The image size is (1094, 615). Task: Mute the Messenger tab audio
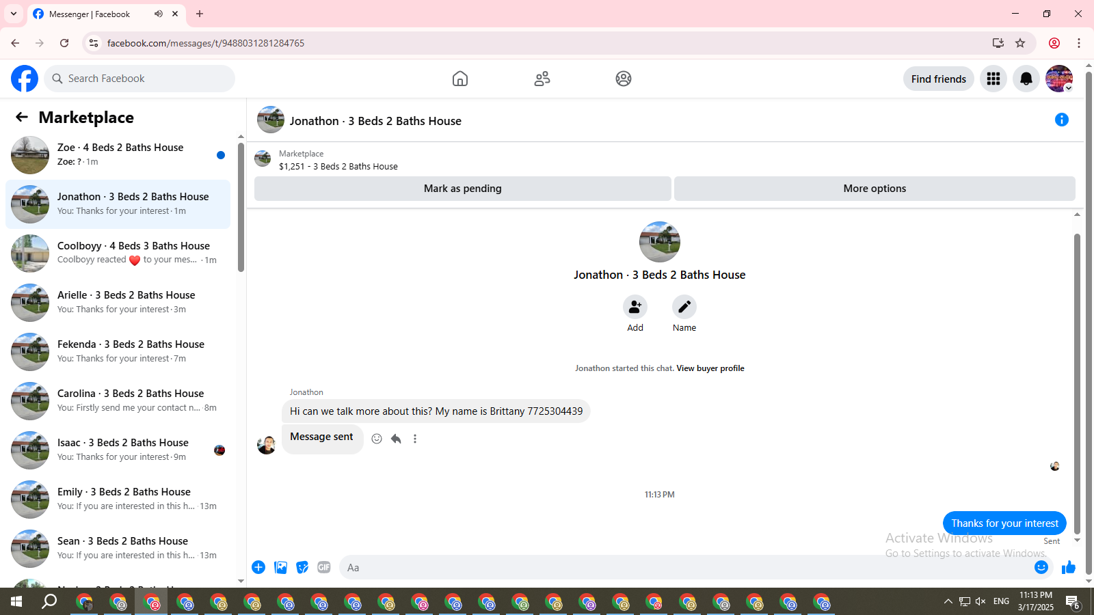pos(159,14)
